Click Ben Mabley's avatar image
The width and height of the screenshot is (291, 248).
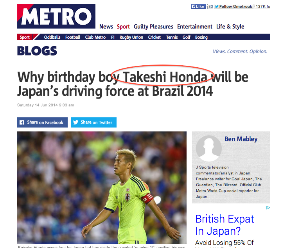tap(209, 148)
